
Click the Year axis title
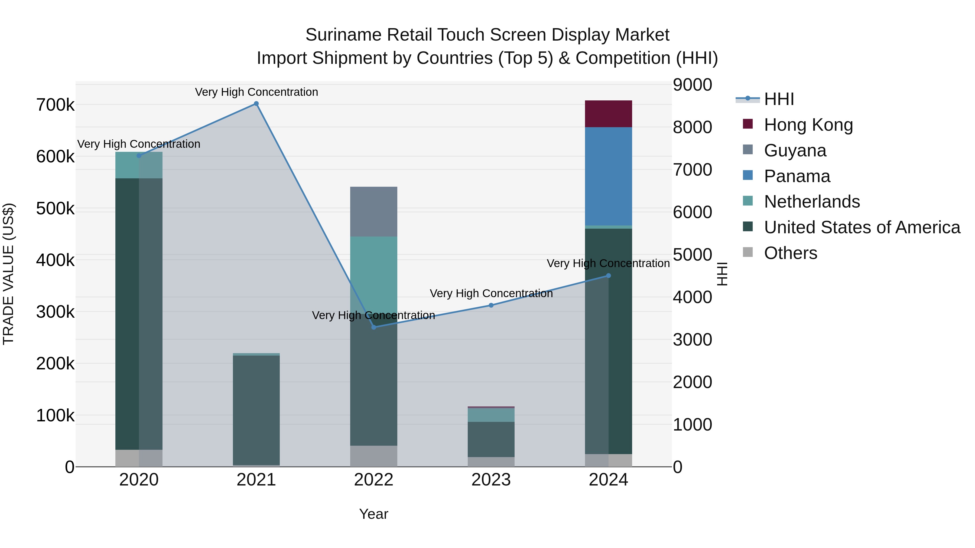[x=373, y=514]
